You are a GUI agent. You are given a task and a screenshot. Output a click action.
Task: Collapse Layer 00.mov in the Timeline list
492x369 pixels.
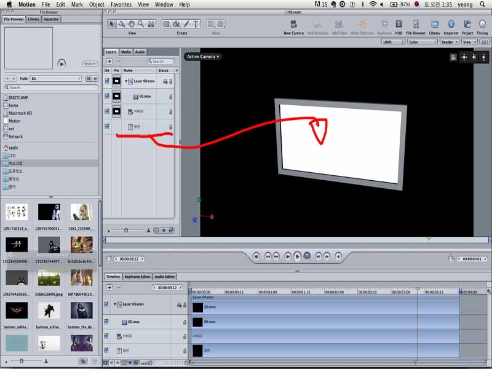[115, 304]
